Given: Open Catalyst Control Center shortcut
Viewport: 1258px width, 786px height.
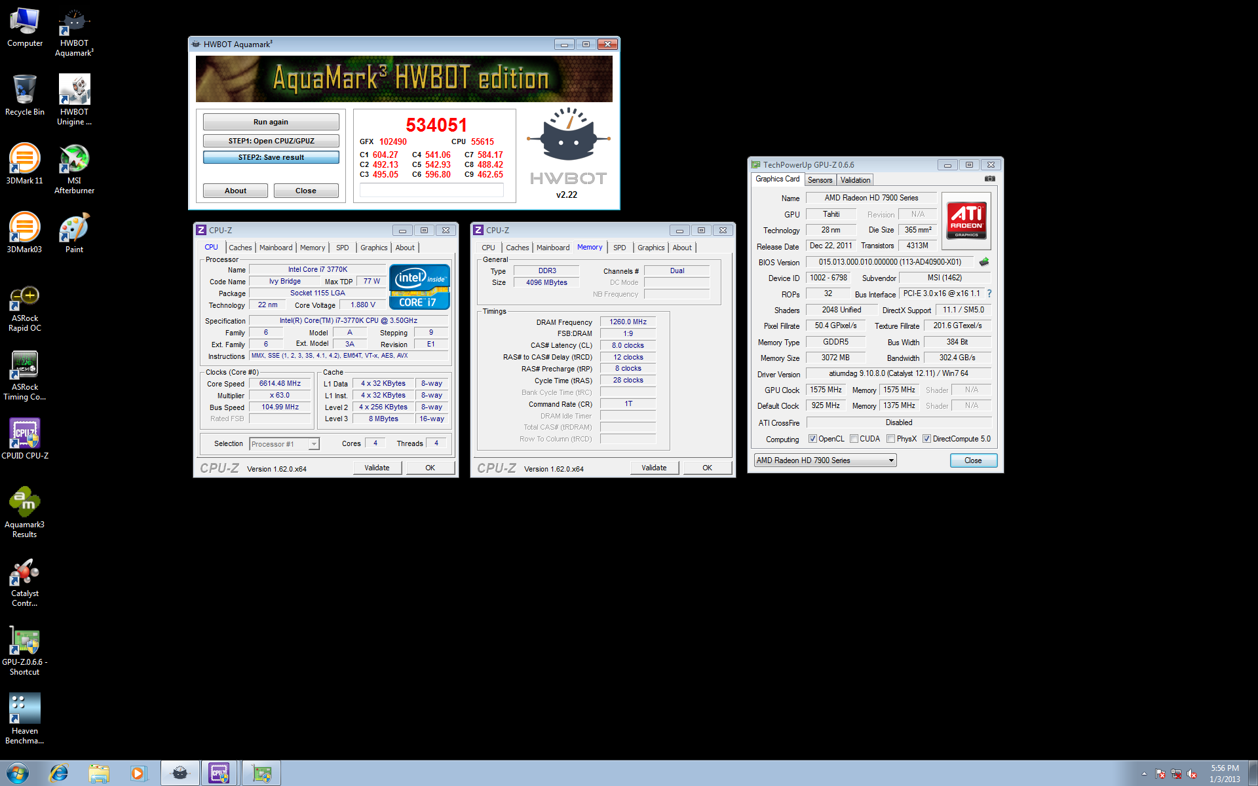Looking at the screenshot, I should (25, 583).
